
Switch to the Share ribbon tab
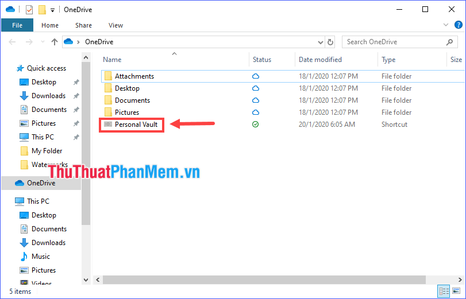click(x=83, y=25)
